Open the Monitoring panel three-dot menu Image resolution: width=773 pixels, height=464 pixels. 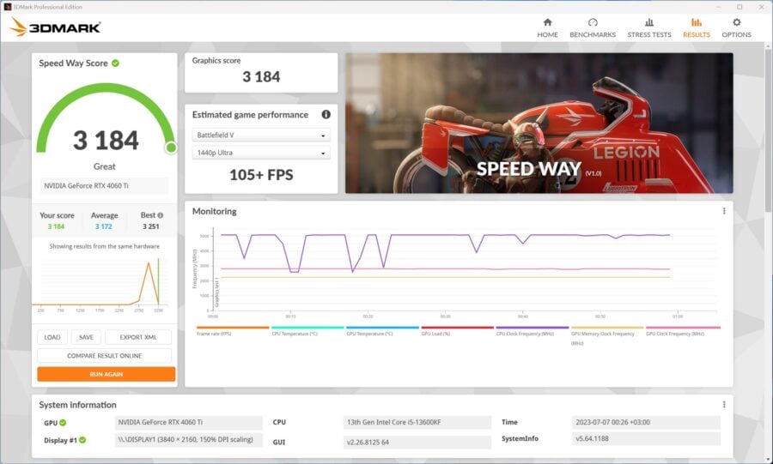(724, 211)
